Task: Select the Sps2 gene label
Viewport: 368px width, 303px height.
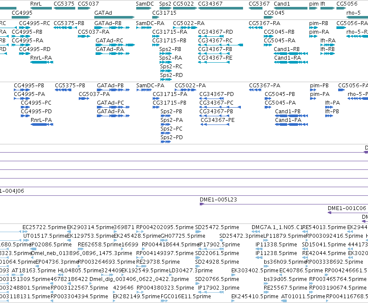Action: coord(165,4)
